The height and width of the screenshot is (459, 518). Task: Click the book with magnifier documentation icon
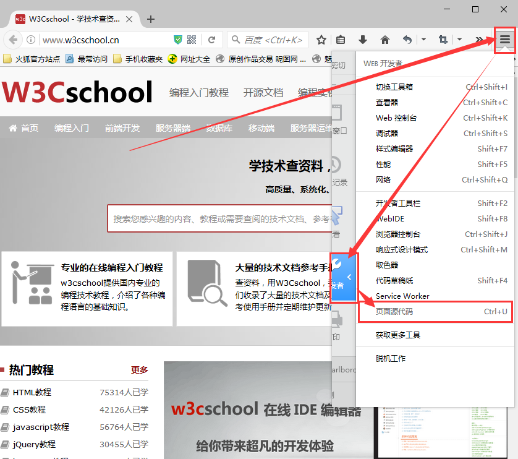pos(207,283)
